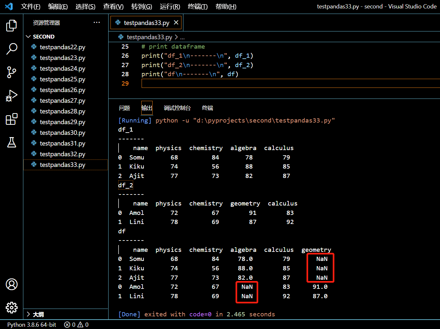Open testpandas28.py in explorer
The height and width of the screenshot is (329, 440).
point(65,111)
